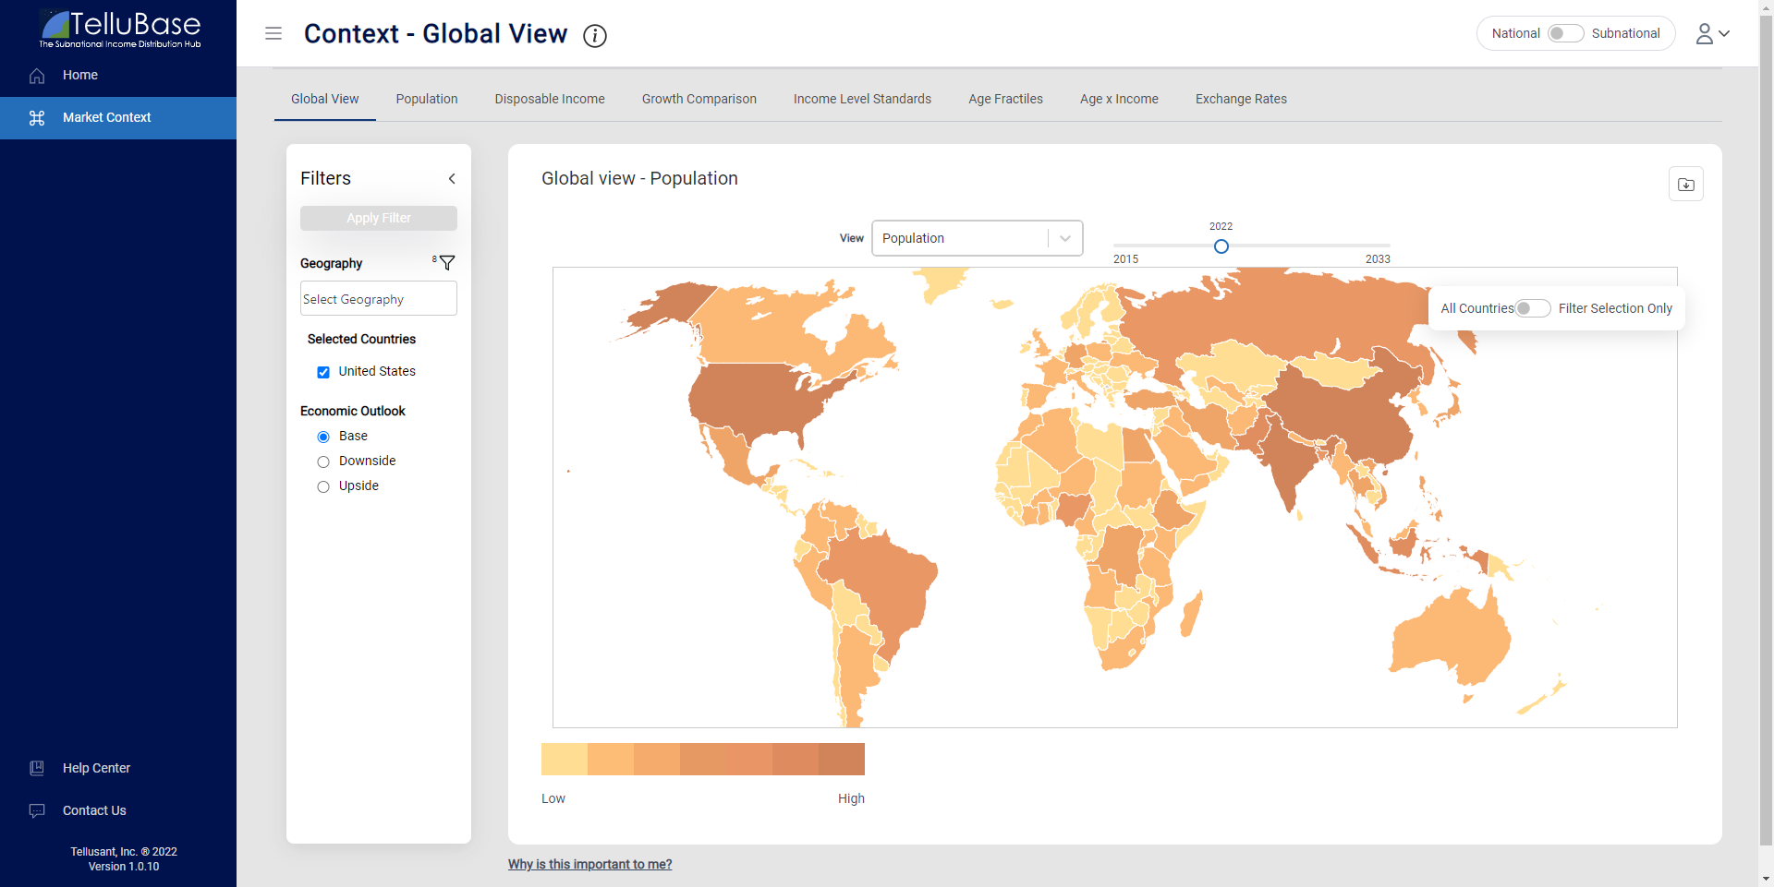1774x887 pixels.
Task: Collapse the Filters panel chevron
Action: [452, 179]
